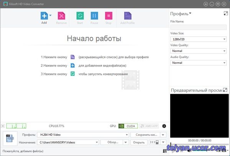Viewport: 230px width, 156px height.
Task: Open the arrow next to Сохранить как...
Action: [163, 135]
